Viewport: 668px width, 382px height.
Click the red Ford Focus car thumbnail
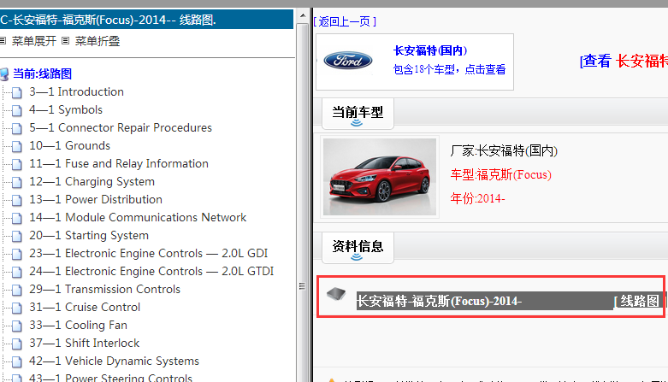pyautogui.click(x=380, y=177)
